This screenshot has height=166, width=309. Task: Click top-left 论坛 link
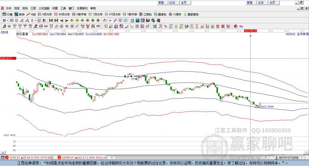172,2
